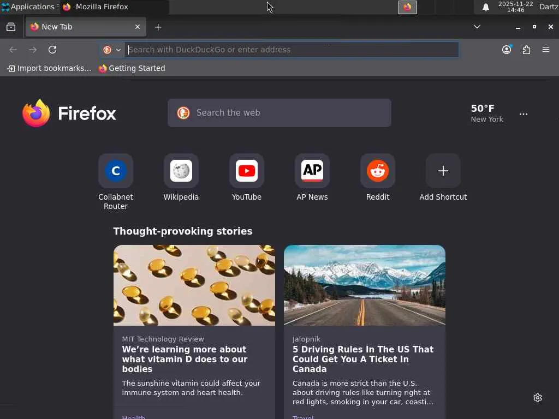Click Import bookmarks in bookmarks toolbar
Screen dimensions: 559x419
tap(49, 68)
